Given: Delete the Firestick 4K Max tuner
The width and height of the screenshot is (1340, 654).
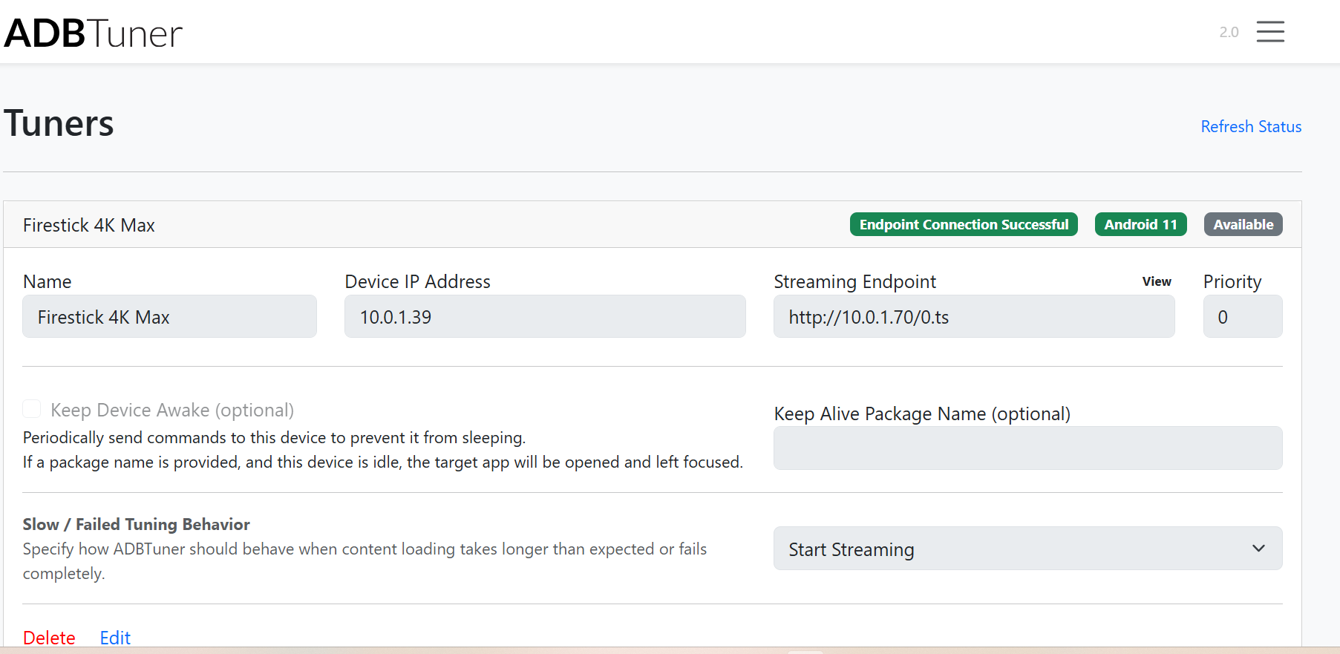Looking at the screenshot, I should (x=49, y=638).
